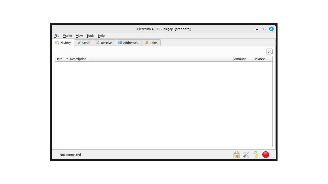Show the wallet seed icon

(256, 155)
